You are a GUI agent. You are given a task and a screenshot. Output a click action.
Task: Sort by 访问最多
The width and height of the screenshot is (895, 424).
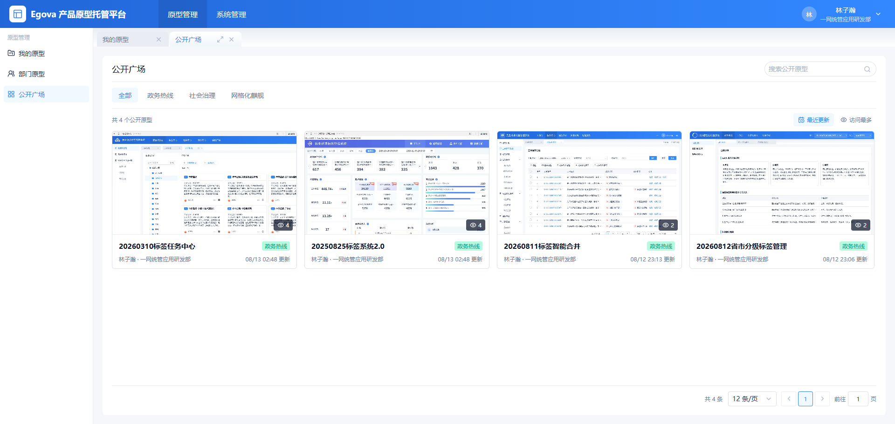tap(856, 120)
